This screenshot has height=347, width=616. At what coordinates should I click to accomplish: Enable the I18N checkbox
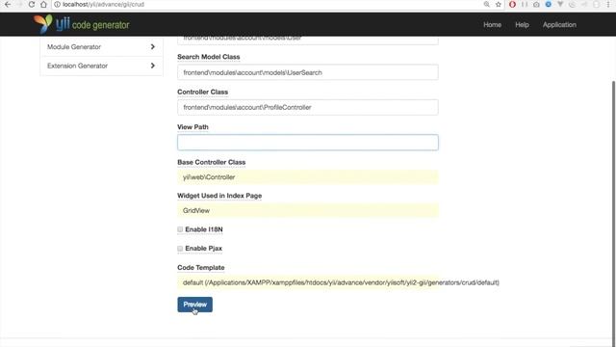click(180, 229)
